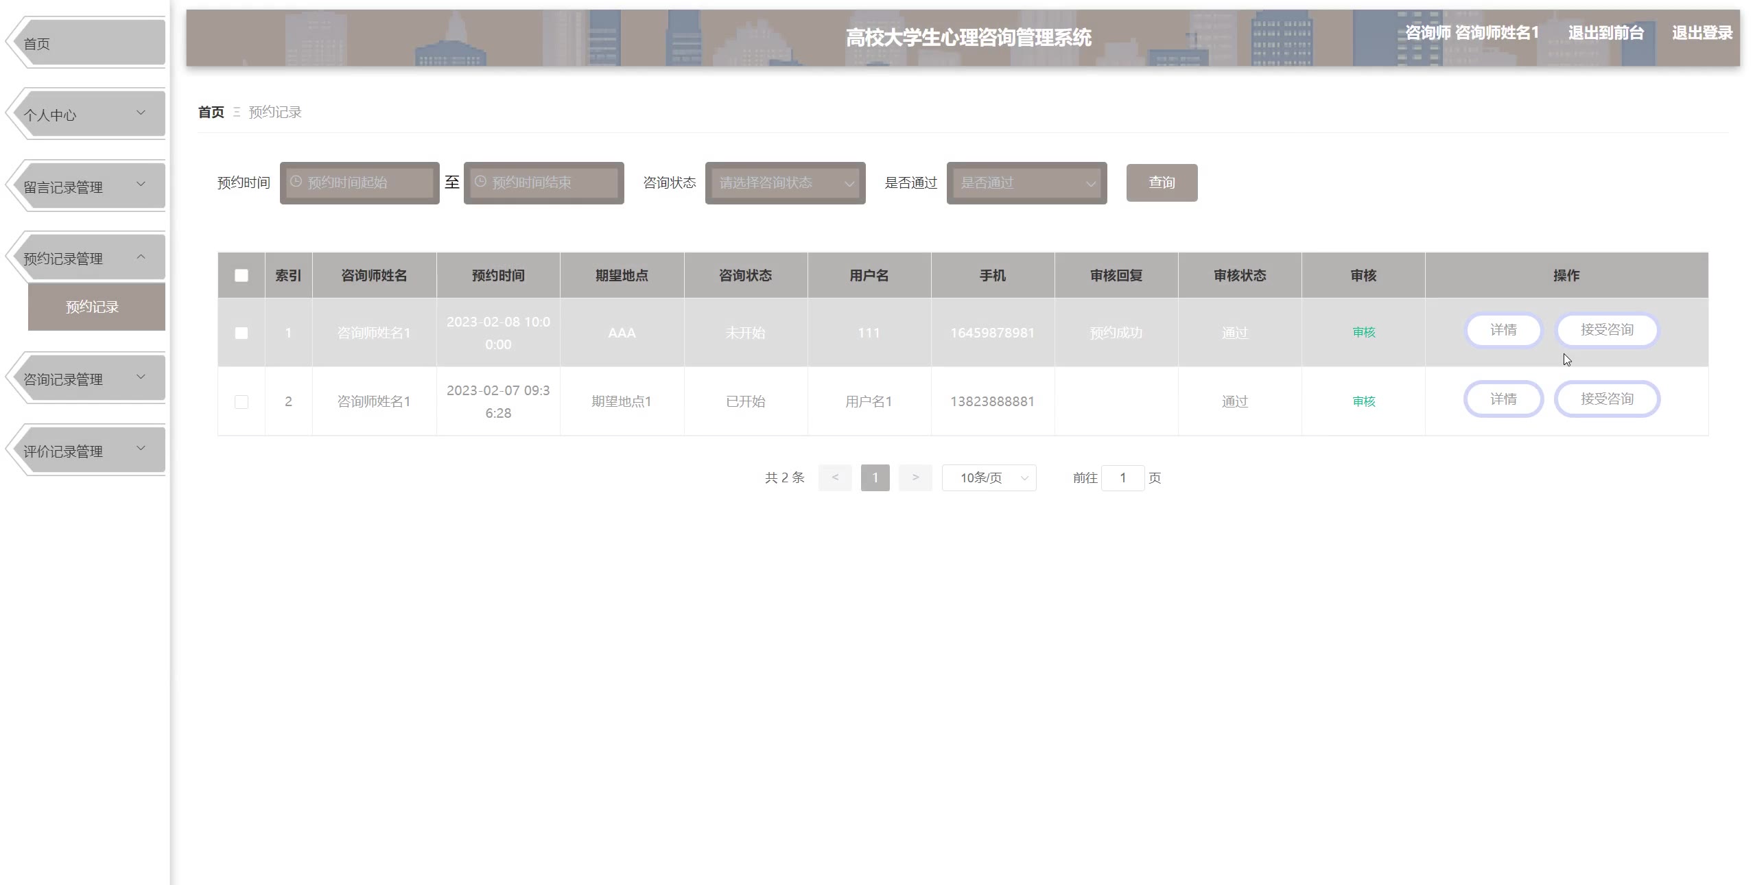1755x885 pixels.
Task: Check the checkbox for row 2
Action: click(242, 402)
